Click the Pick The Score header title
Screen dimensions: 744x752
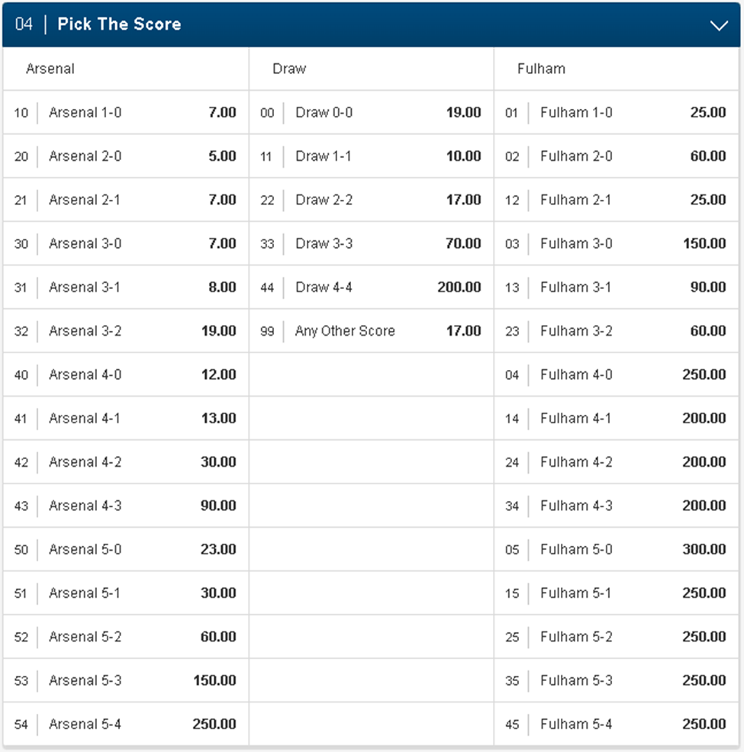point(119,24)
